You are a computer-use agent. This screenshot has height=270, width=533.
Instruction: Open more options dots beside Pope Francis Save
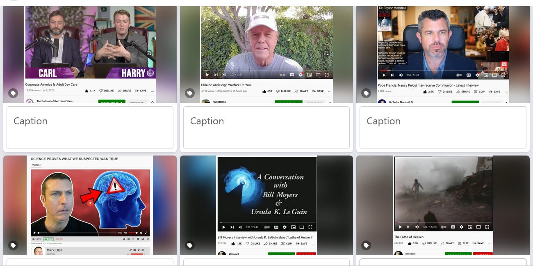click(506, 92)
